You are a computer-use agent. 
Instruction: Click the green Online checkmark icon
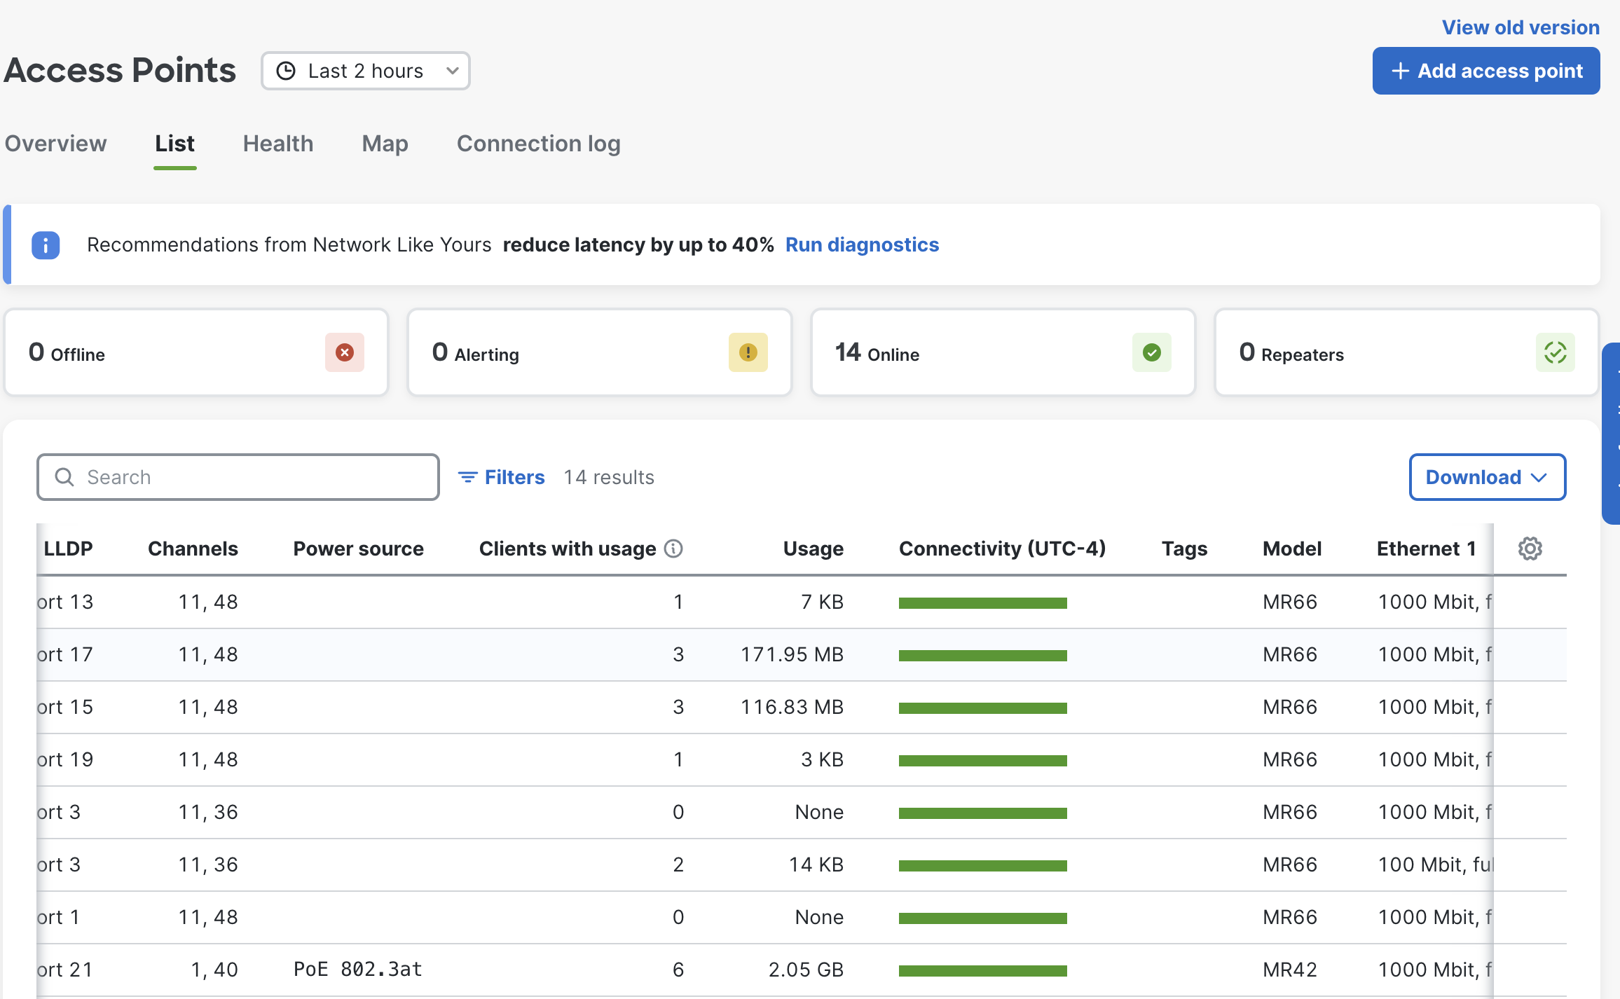click(x=1151, y=352)
